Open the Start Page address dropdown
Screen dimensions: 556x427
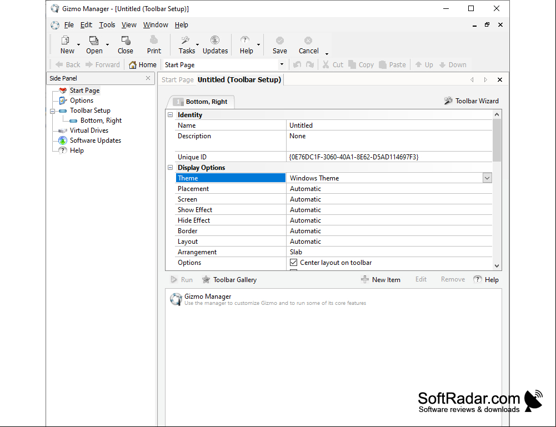(x=282, y=64)
